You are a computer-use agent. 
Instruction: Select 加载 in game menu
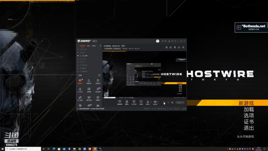[x=249, y=109]
